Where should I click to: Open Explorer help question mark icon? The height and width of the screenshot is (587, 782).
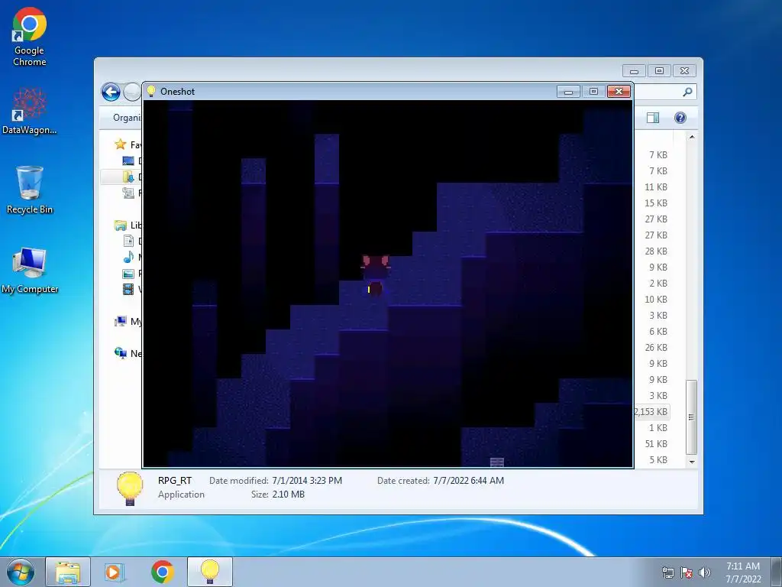click(x=680, y=118)
